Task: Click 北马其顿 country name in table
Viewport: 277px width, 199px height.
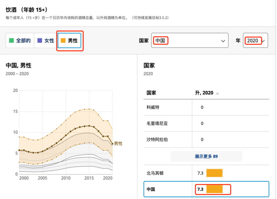Action: click(155, 173)
